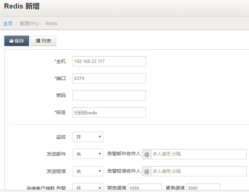Viewport: 249px width, 192px height.
Task: Click the 密码 field label
Action: click(61, 95)
